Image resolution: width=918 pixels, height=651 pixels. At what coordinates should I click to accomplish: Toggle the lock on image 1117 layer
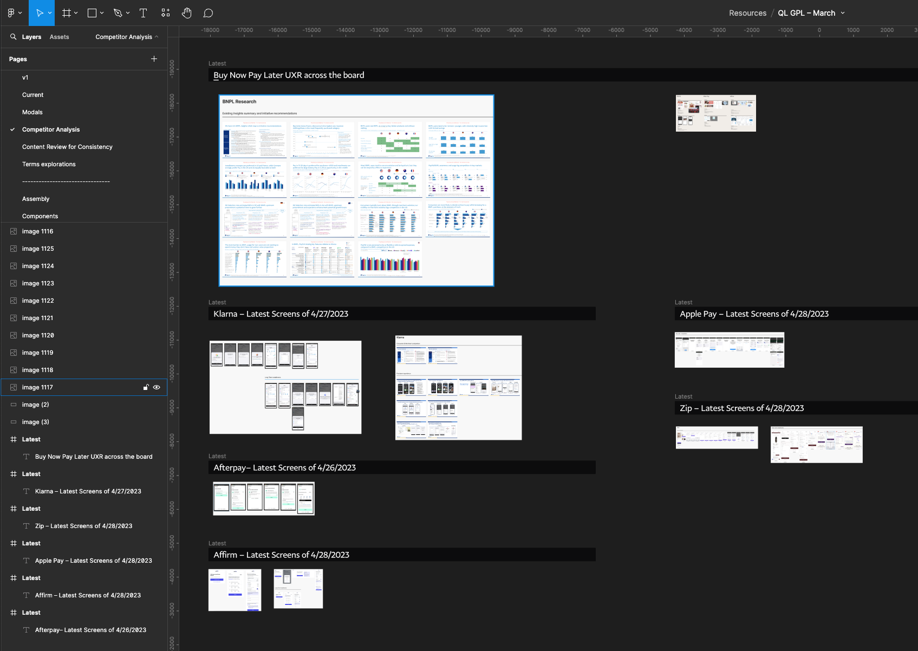[x=146, y=387]
